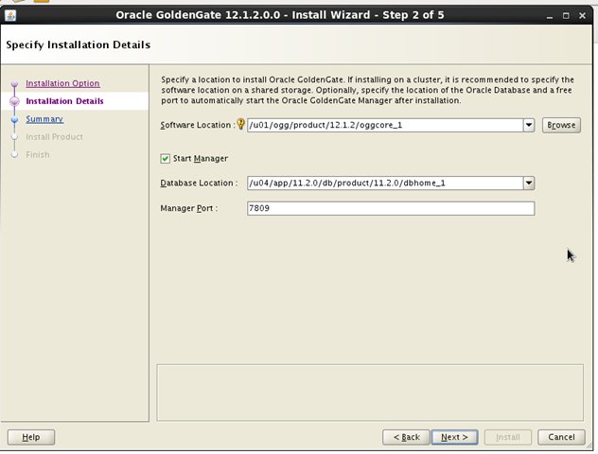Click the Installation Details step bullet

pos(14,101)
